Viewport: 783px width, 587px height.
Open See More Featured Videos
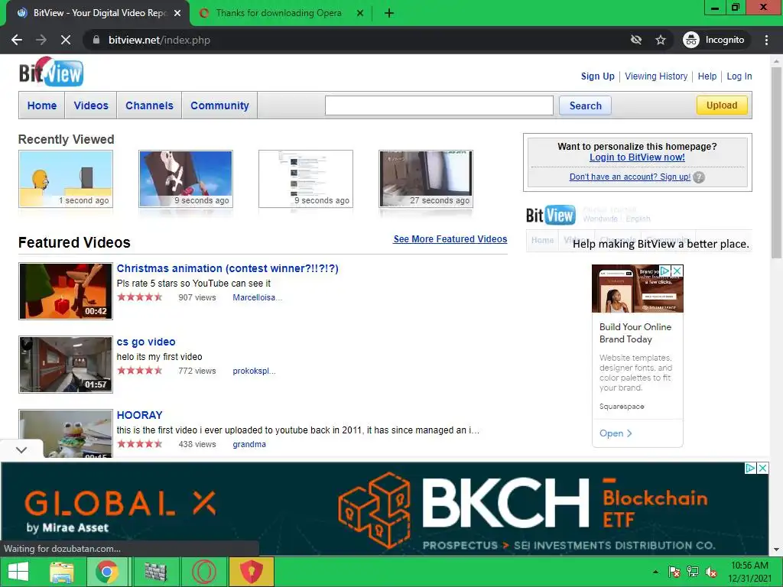tap(450, 239)
